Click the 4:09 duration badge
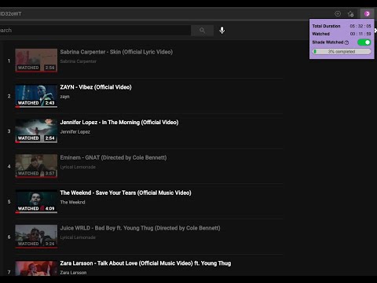 [x=49, y=208]
